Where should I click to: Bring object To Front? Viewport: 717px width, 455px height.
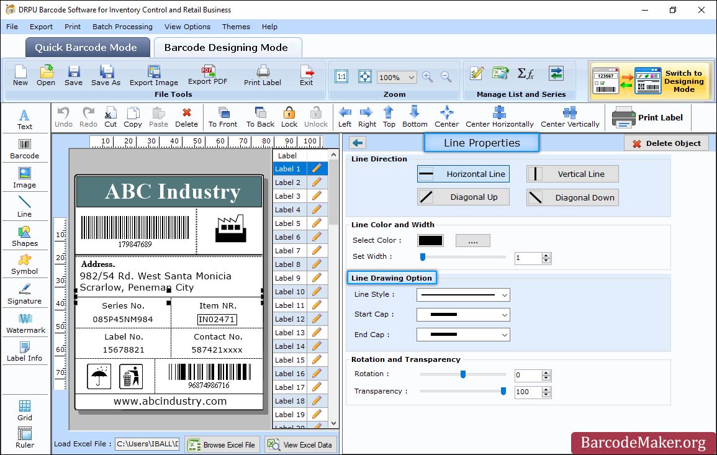coord(223,117)
